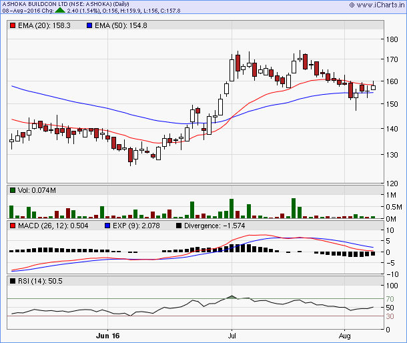Click the Divergence: -1.574 label
The width and height of the screenshot is (407, 343).
pyautogui.click(x=215, y=226)
